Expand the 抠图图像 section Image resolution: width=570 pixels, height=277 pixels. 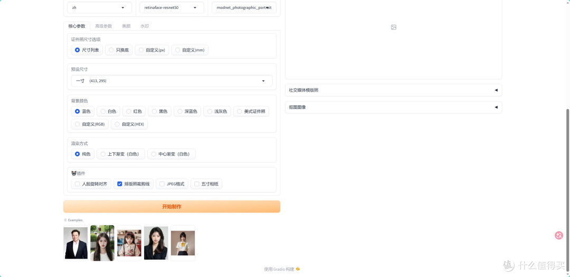click(x=393, y=107)
